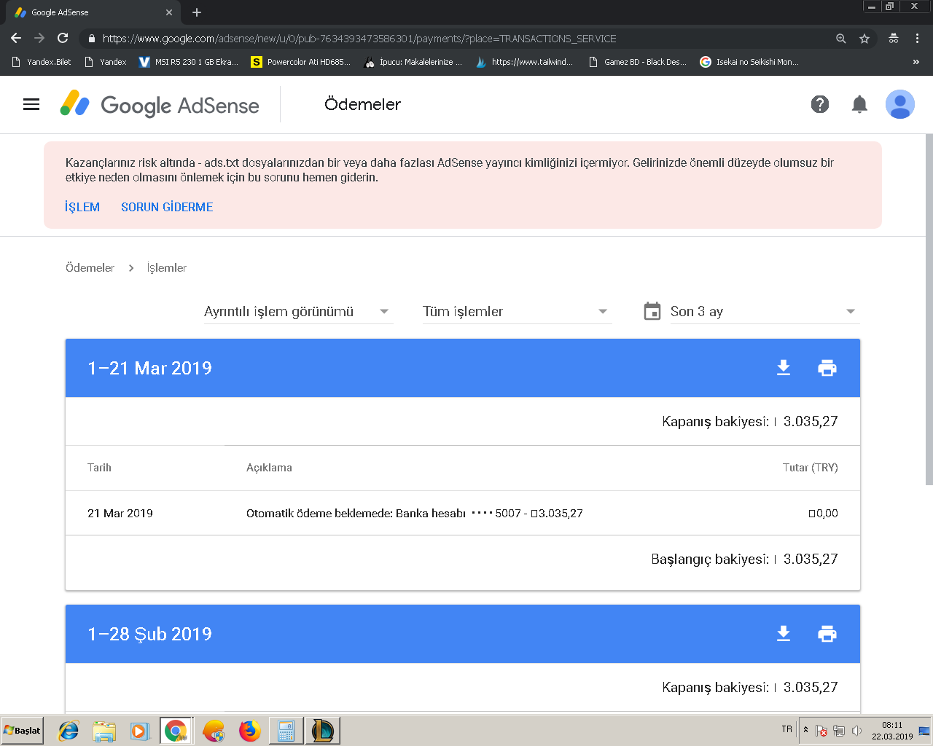The width and height of the screenshot is (933, 746).
Task: Show more bookmarks with the » chevron
Action: point(916,62)
